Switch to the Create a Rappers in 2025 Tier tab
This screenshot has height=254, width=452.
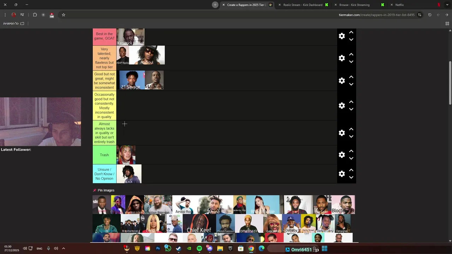pos(247,5)
